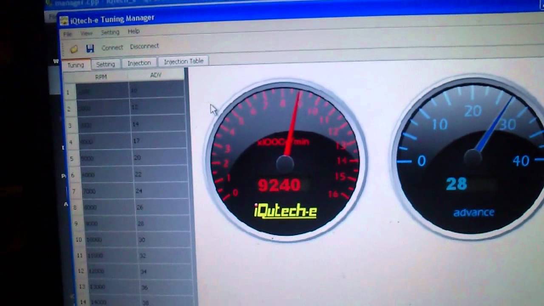This screenshot has height=306, width=544.
Task: Open the Setting menu in menu bar
Action: coord(110,32)
